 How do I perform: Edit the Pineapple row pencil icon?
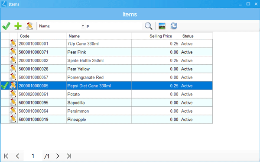(13, 119)
